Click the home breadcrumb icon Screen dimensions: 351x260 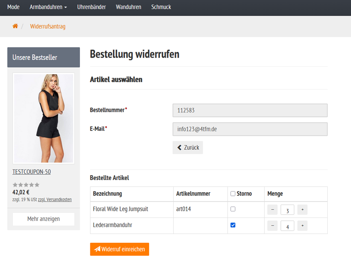click(x=15, y=26)
